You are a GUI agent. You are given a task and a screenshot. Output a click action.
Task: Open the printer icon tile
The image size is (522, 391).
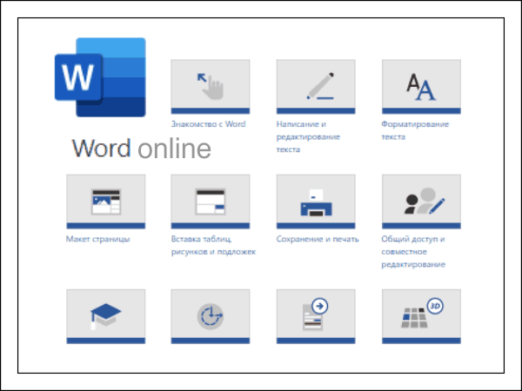coord(316,201)
